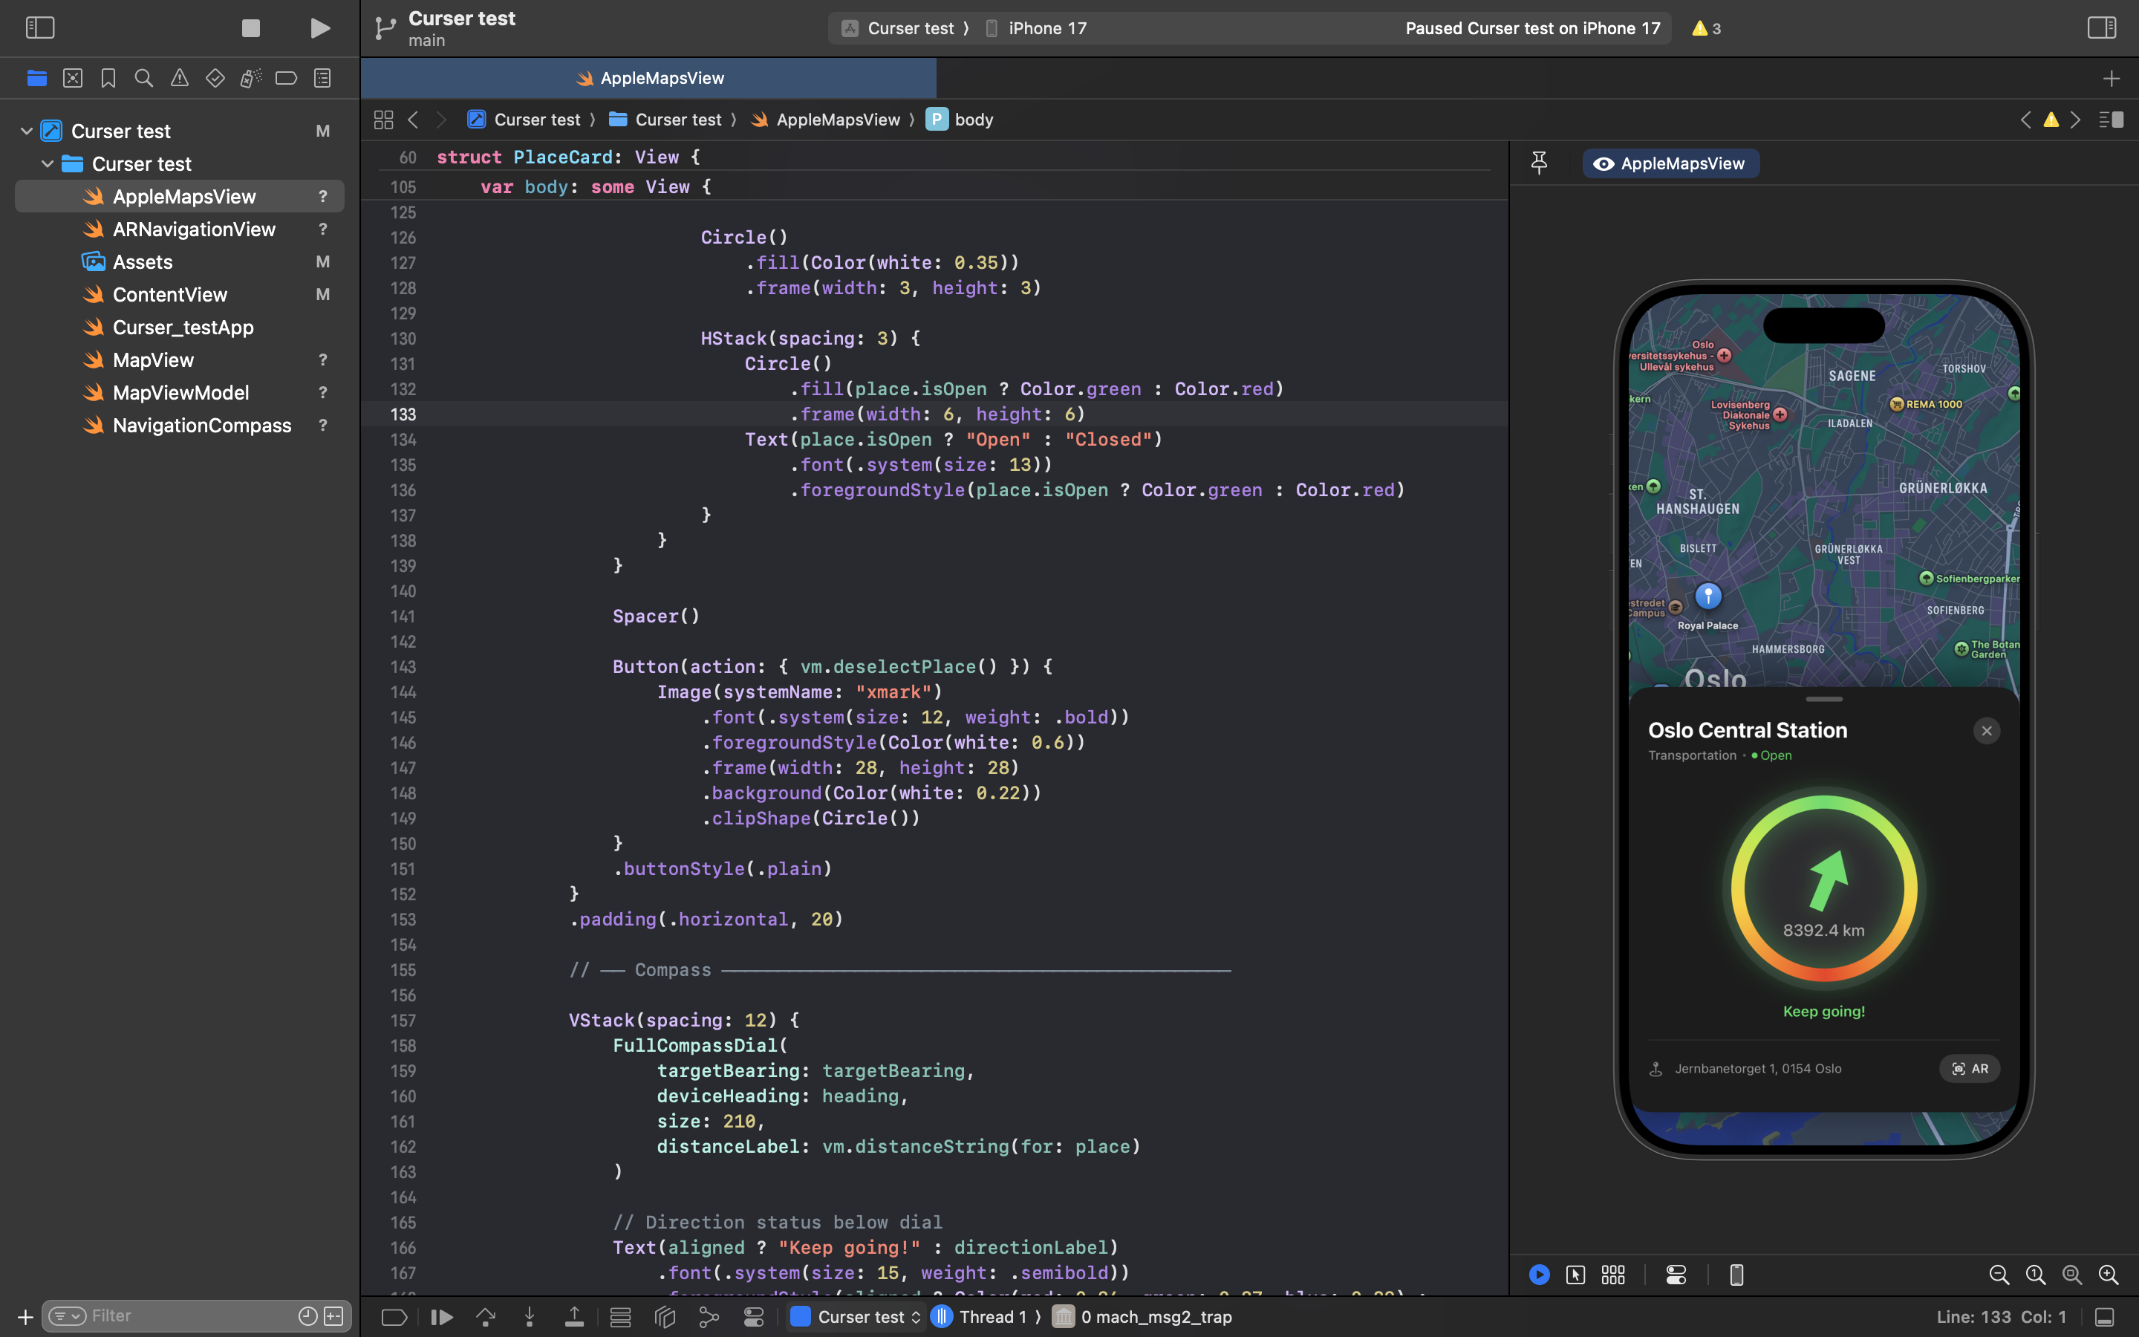The height and width of the screenshot is (1337, 2139).
Task: Click the Report navigator list icon
Action: 321,78
